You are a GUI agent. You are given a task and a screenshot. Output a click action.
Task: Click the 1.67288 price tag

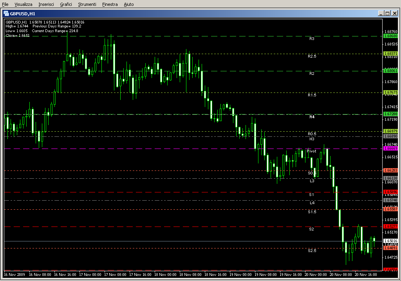pos(390,114)
